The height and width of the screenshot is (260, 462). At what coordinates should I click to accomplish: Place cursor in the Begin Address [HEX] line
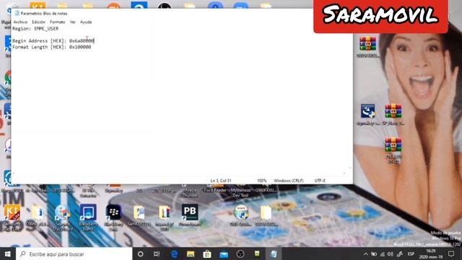(53, 40)
